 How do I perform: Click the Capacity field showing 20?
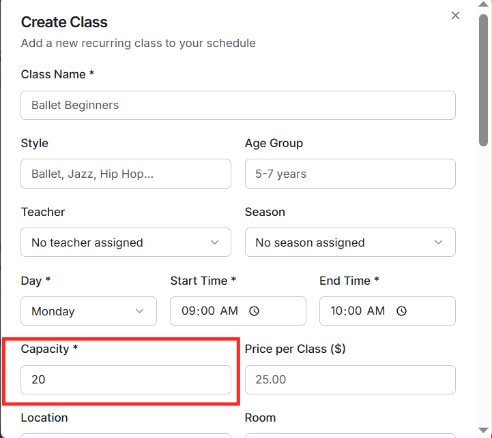click(126, 379)
